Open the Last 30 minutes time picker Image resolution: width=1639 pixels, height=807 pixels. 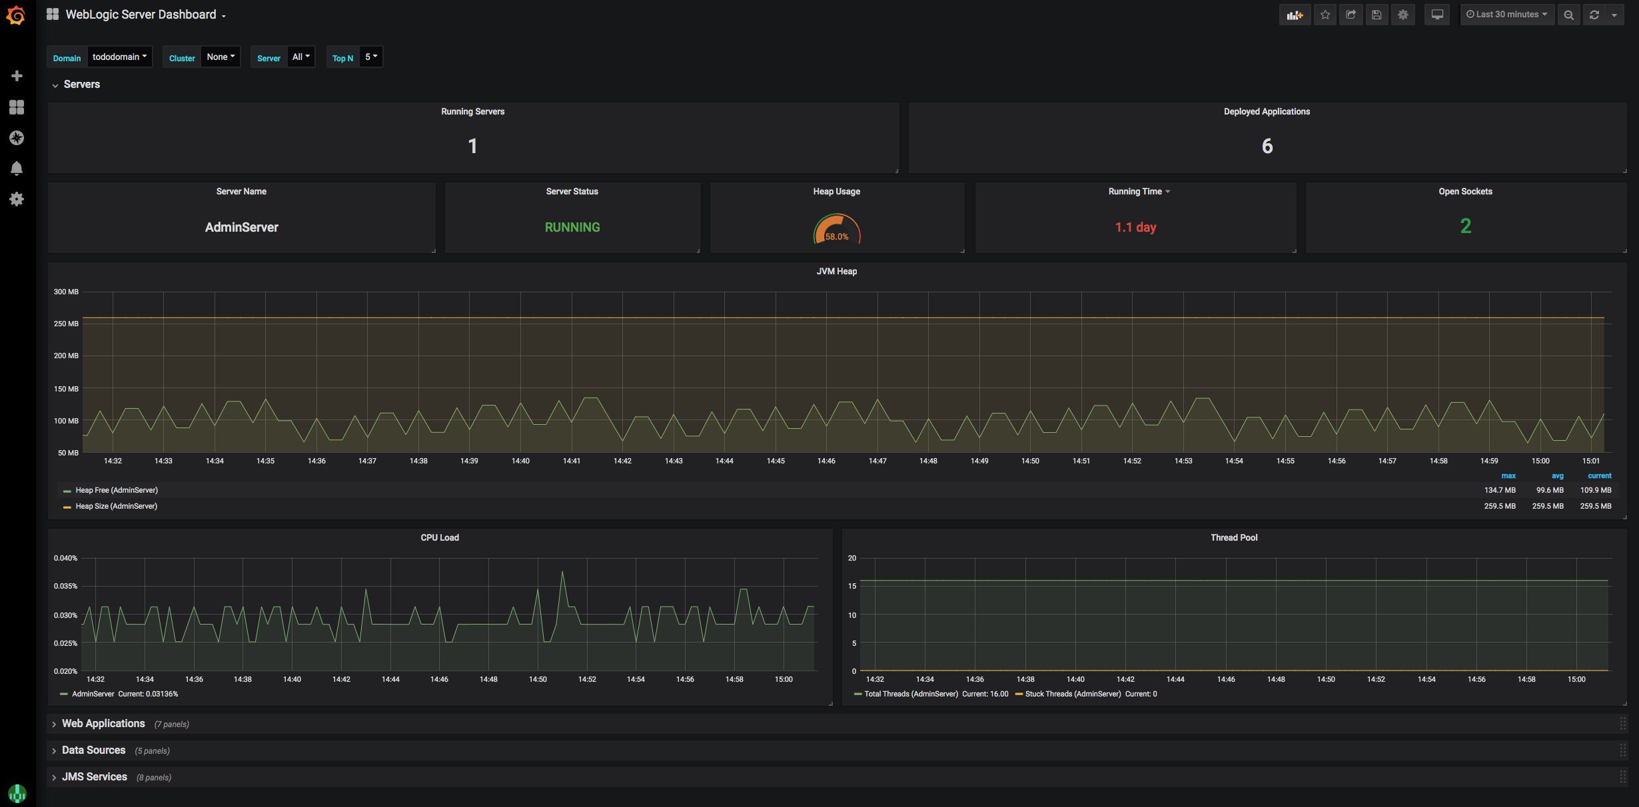click(1506, 14)
